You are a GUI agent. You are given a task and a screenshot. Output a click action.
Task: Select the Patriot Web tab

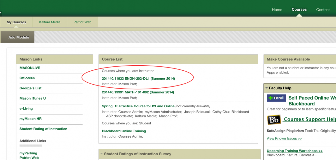coord(82,22)
